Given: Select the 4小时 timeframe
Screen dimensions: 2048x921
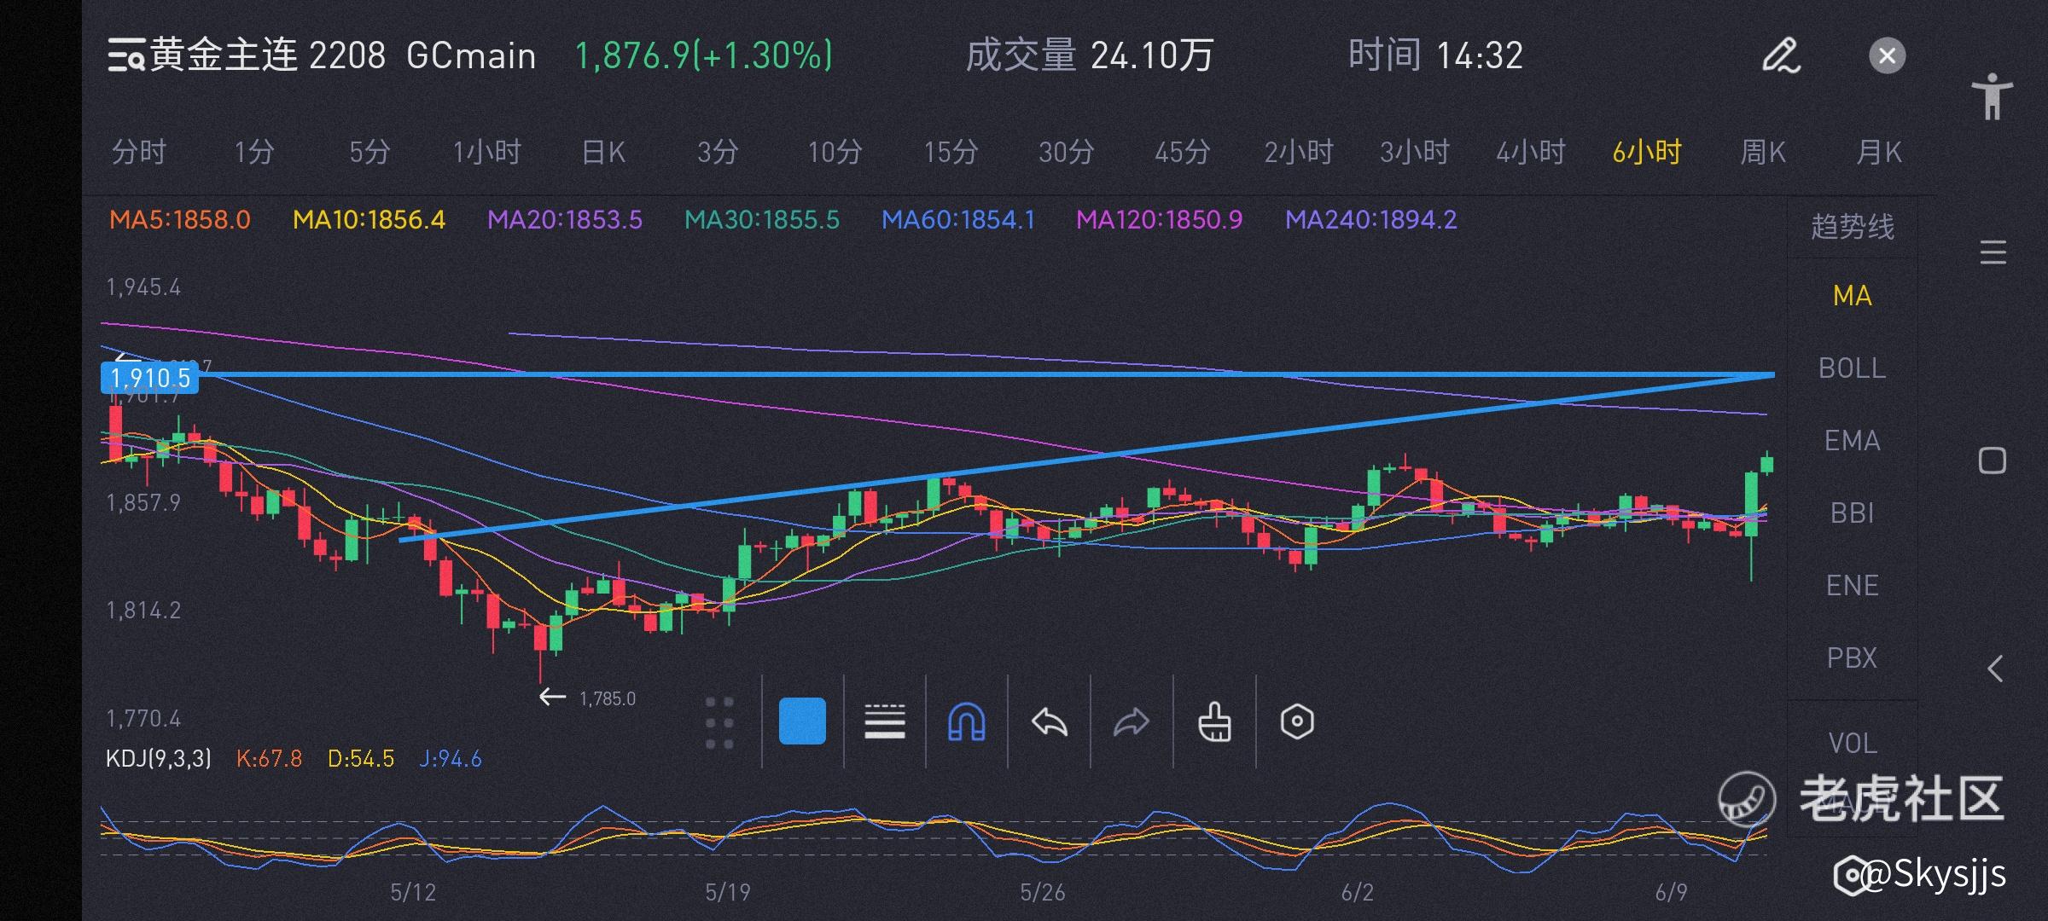Looking at the screenshot, I should [1531, 153].
